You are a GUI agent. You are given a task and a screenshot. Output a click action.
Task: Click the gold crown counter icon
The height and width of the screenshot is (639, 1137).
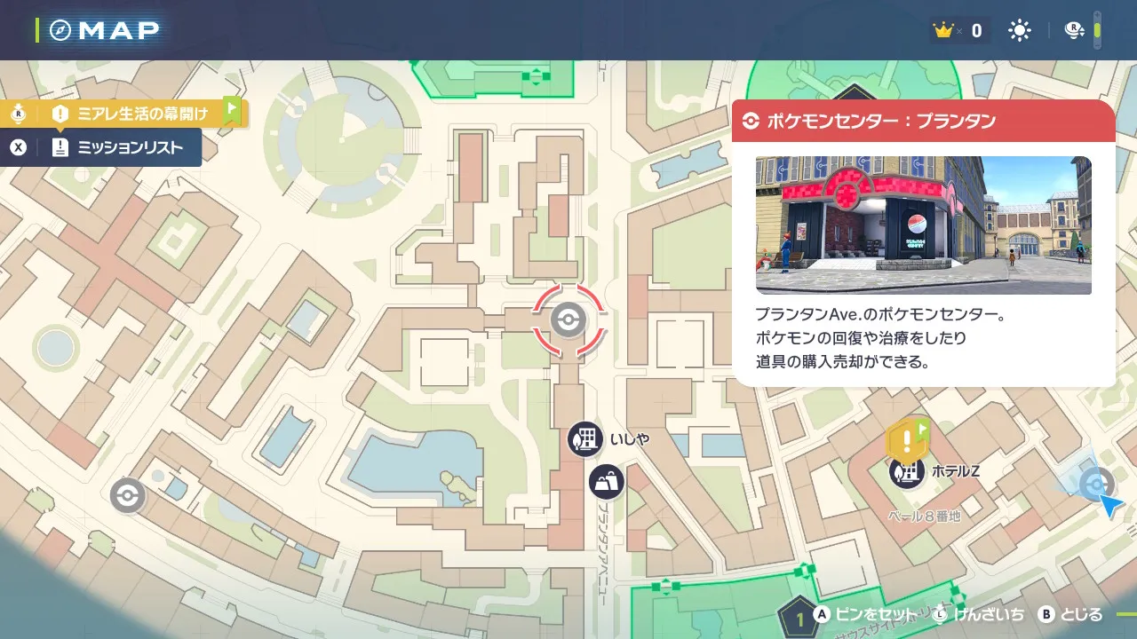coord(942,31)
